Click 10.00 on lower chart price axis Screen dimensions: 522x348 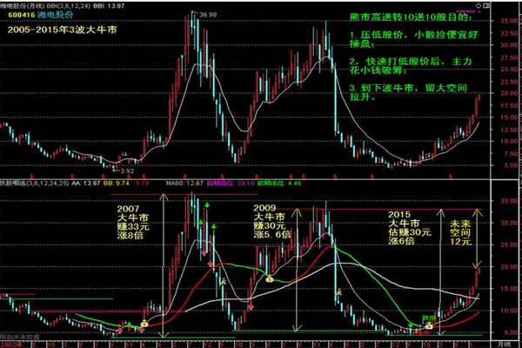point(509,311)
